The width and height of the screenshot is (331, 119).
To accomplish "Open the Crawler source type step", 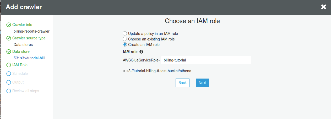I will click(x=29, y=38).
